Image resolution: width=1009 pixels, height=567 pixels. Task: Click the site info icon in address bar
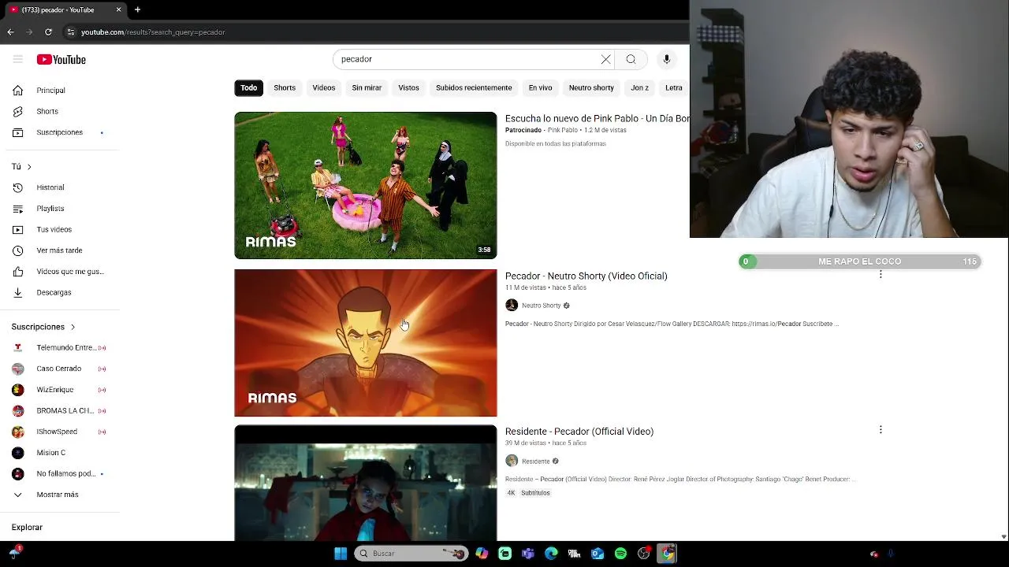coord(71,32)
